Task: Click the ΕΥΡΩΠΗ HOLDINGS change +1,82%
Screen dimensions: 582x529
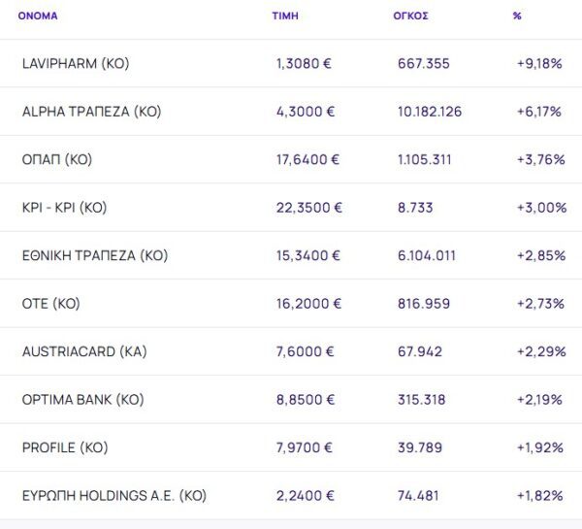Action: 540,496
